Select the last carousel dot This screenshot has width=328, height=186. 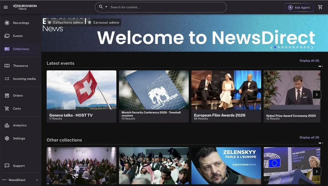pyautogui.click(x=308, y=47)
